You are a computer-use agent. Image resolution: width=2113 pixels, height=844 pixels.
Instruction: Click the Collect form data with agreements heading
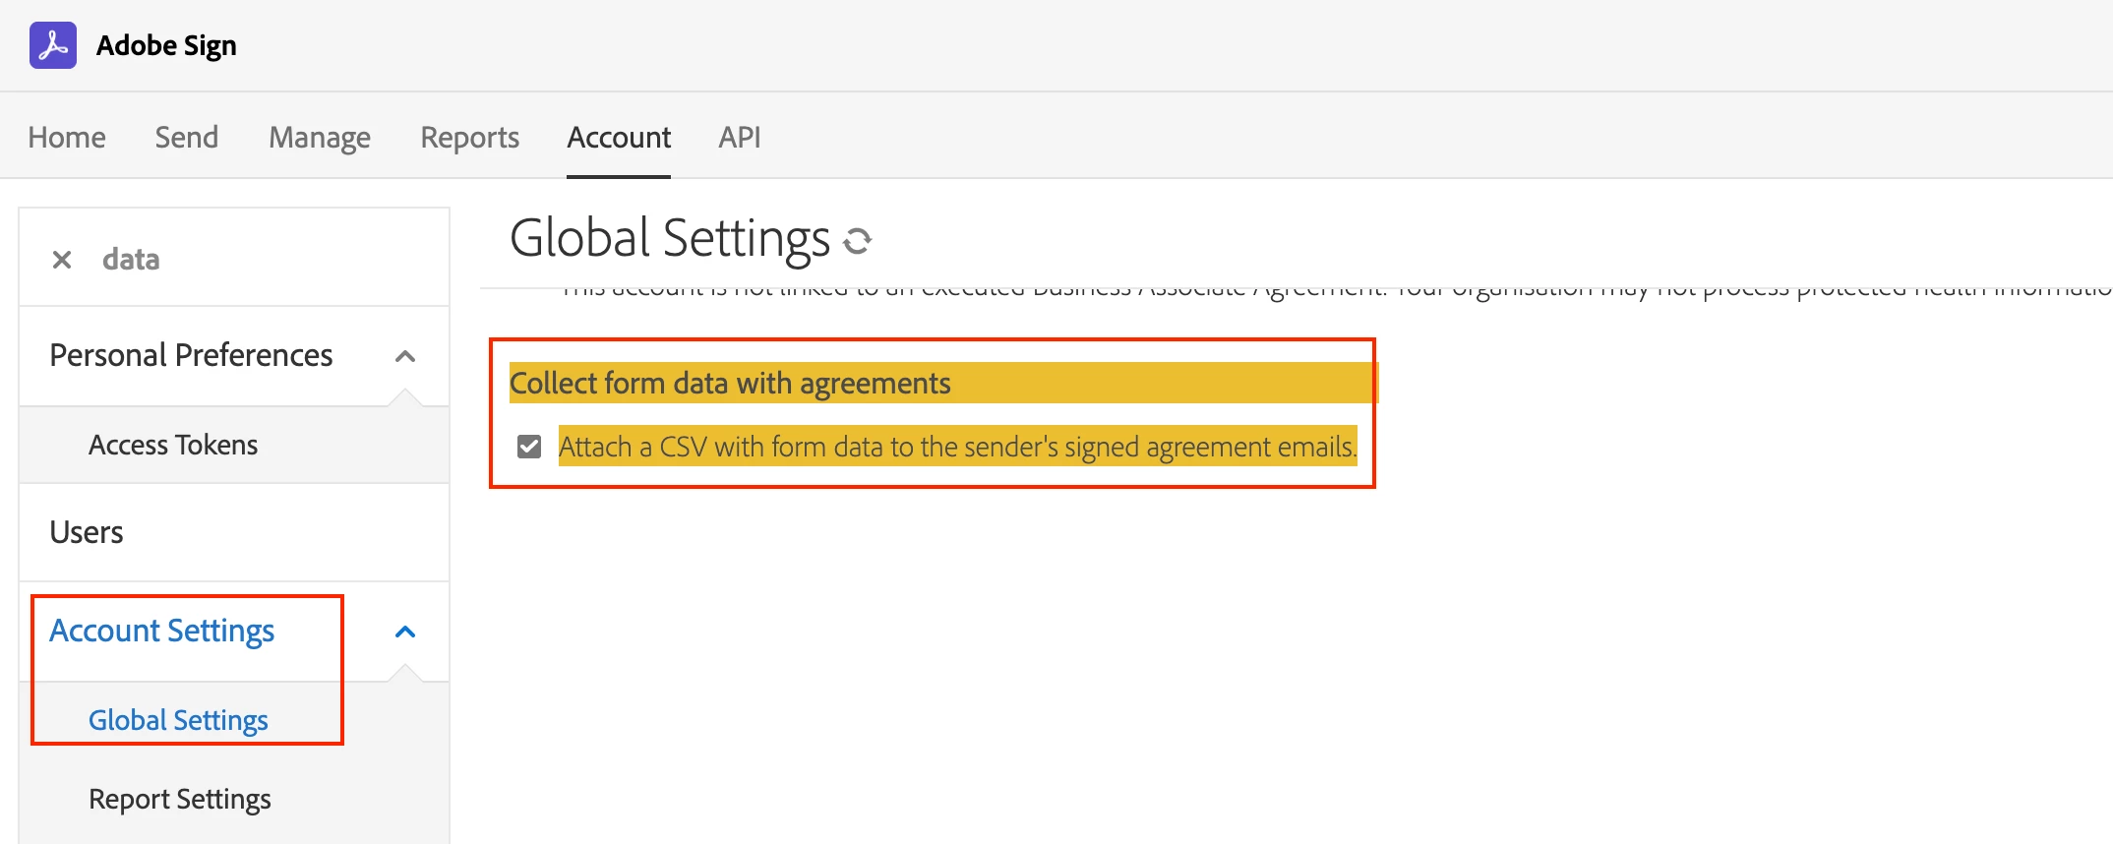pyautogui.click(x=730, y=383)
